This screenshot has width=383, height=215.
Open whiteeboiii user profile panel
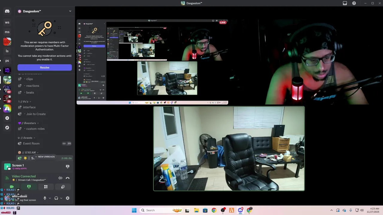coord(22,198)
